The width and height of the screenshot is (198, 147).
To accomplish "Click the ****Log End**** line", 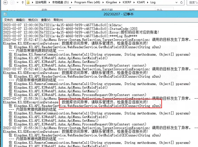I will tap(70, 36).
